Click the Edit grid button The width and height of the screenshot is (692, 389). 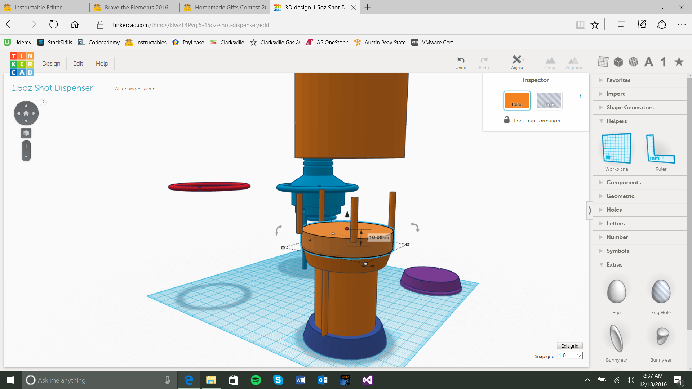569,346
